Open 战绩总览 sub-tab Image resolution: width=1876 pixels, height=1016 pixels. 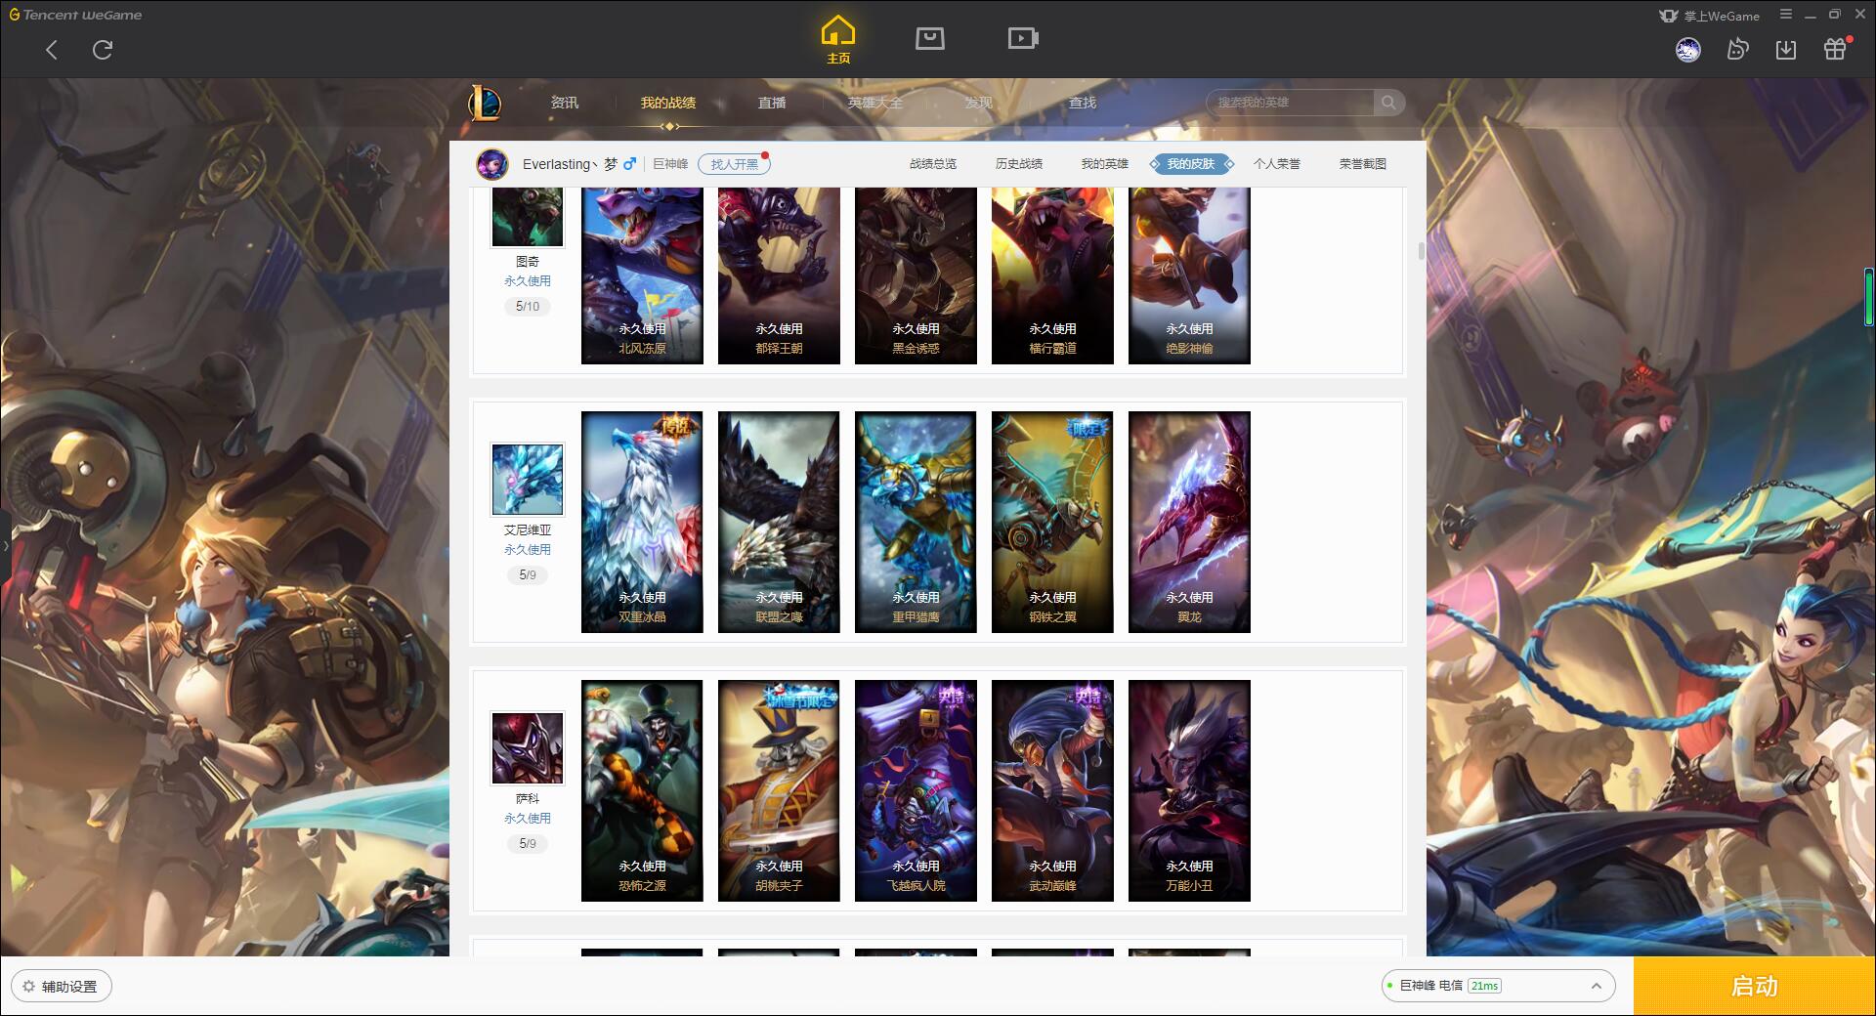[x=933, y=164]
